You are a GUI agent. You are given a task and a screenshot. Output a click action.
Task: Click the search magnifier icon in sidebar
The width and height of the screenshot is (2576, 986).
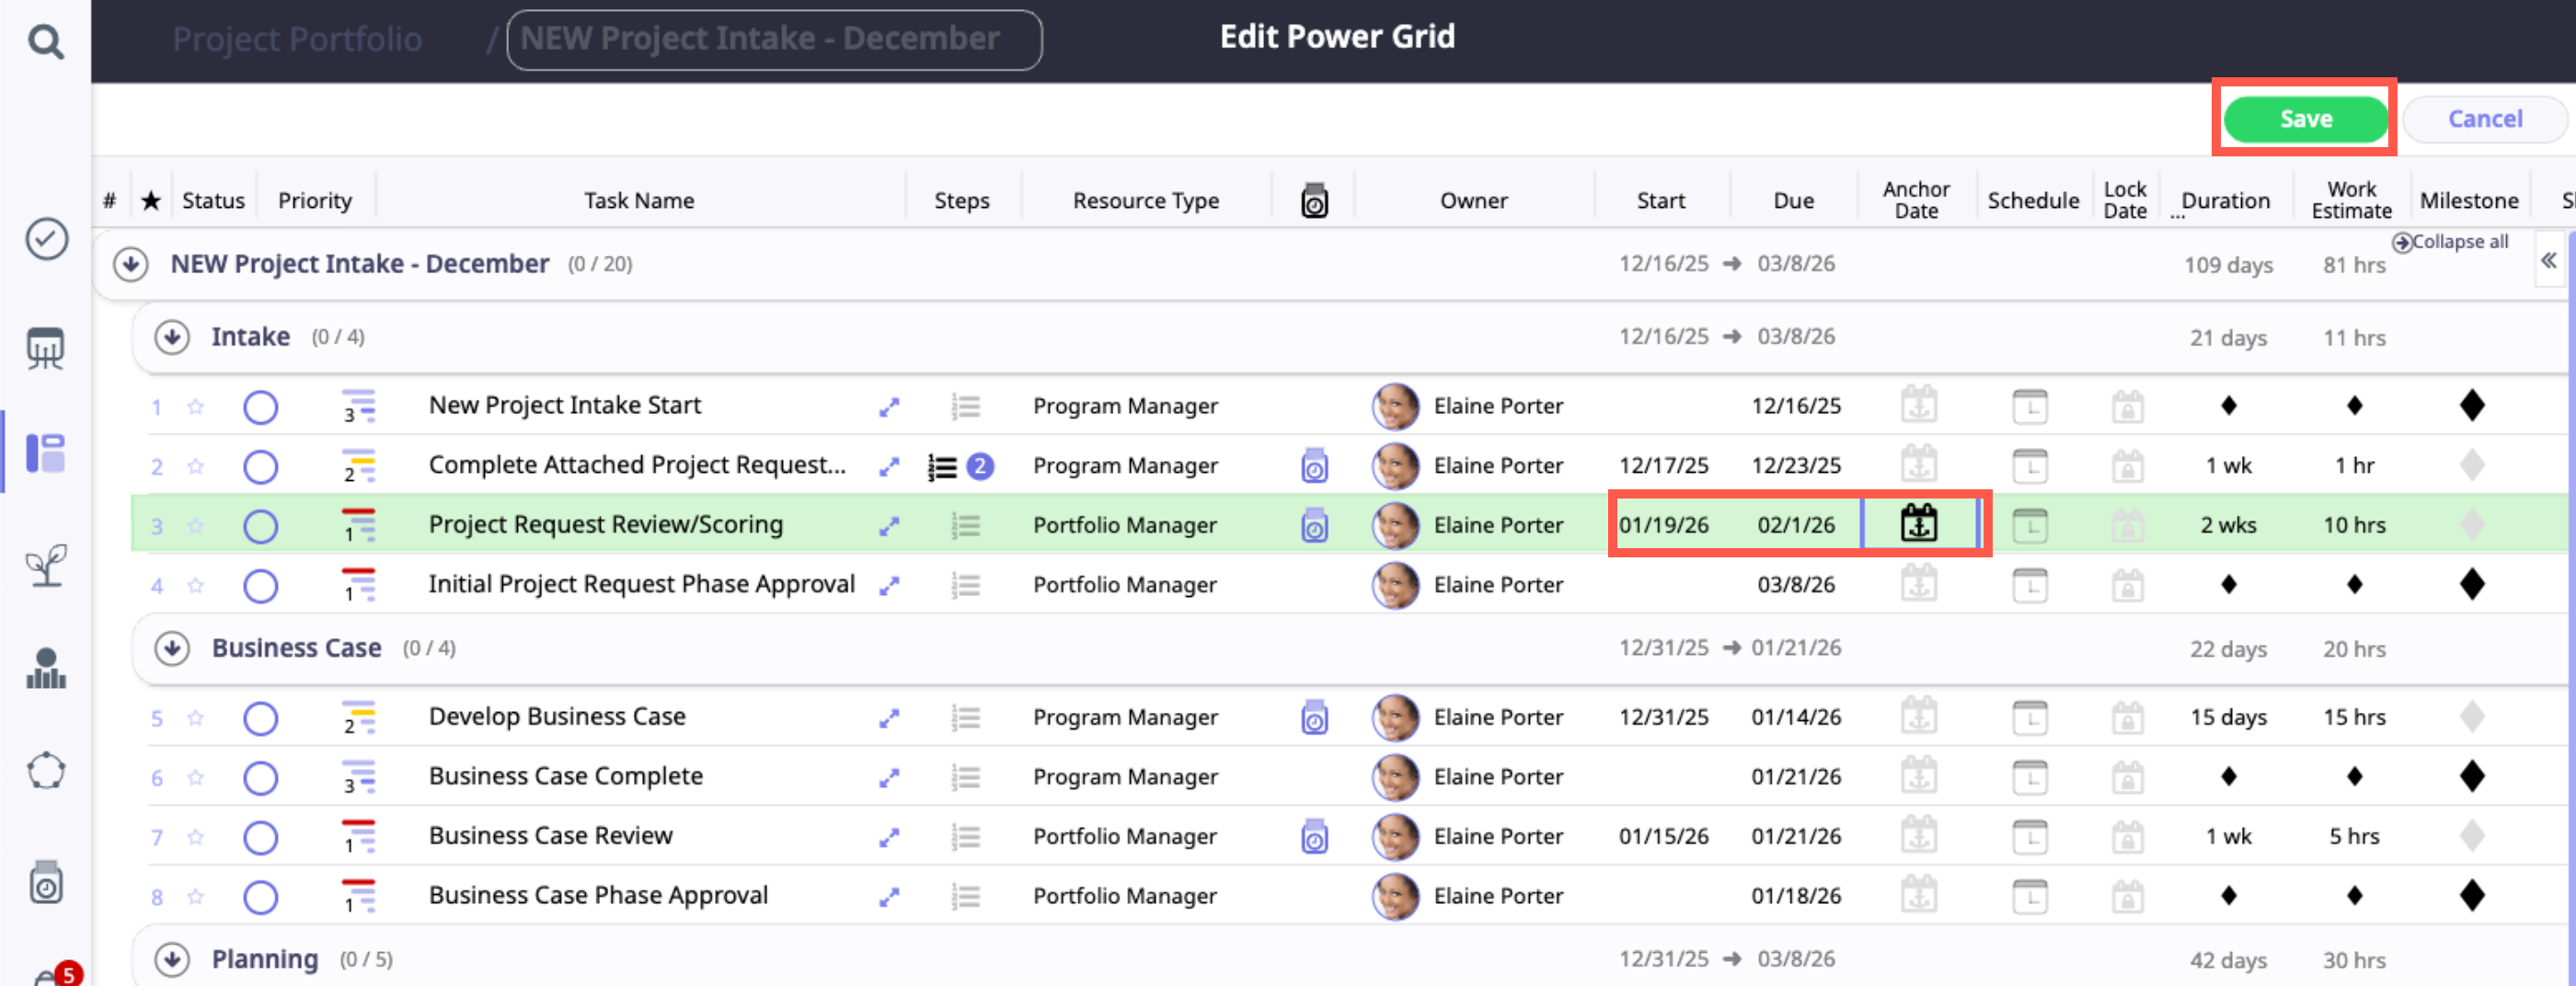pos(45,42)
